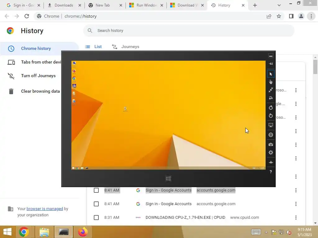The width and height of the screenshot is (318, 238).
Task: Reload the chrome://history page
Action: pos(27,16)
